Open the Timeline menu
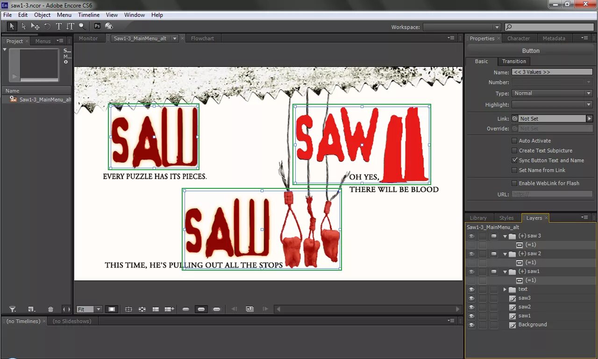 [x=89, y=15]
